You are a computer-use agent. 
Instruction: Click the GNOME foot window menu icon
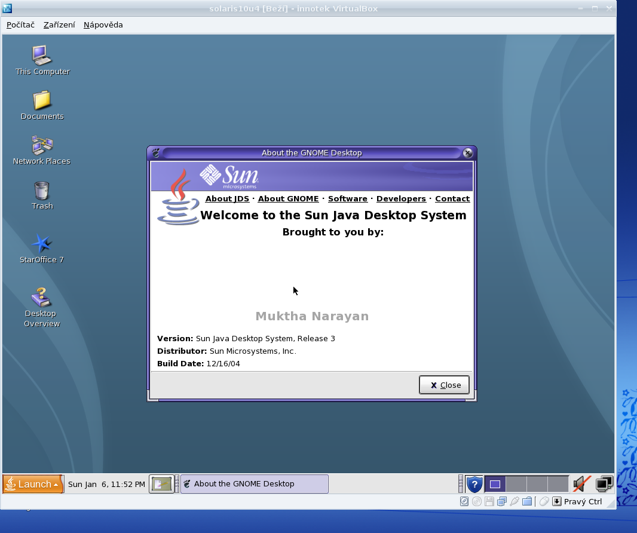point(156,153)
